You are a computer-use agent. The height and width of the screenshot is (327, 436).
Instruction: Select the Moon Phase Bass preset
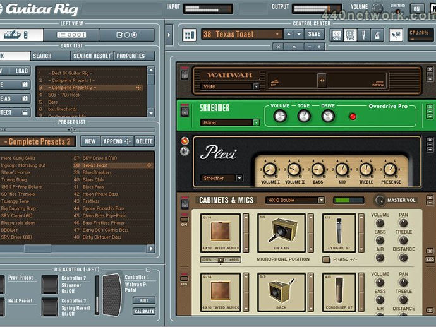pos(100,194)
